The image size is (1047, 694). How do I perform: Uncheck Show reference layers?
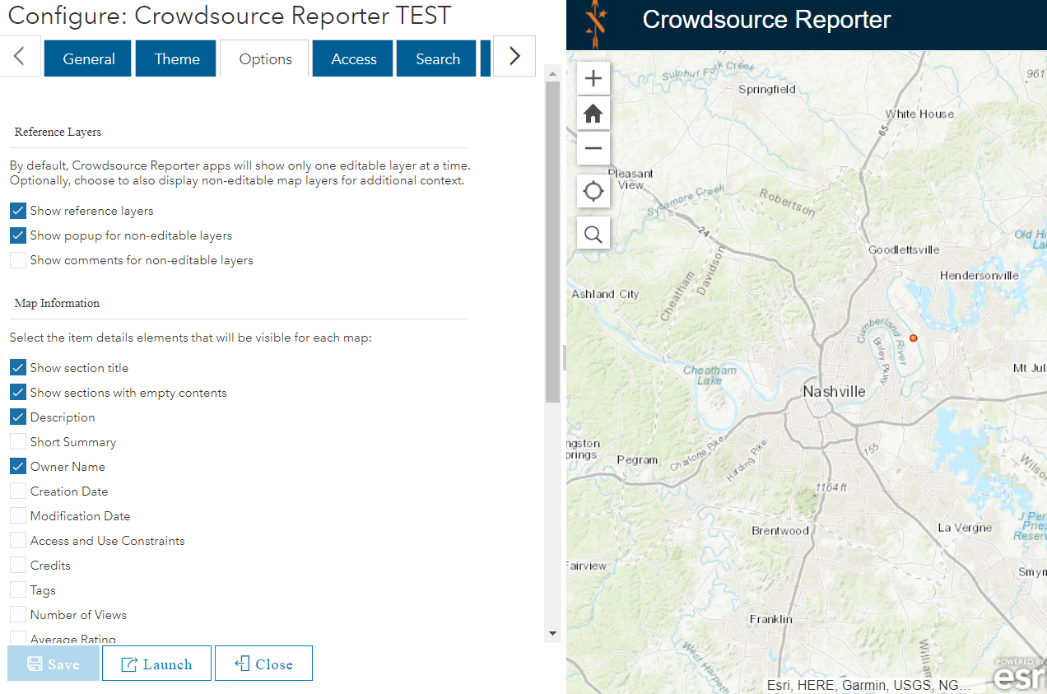17,210
